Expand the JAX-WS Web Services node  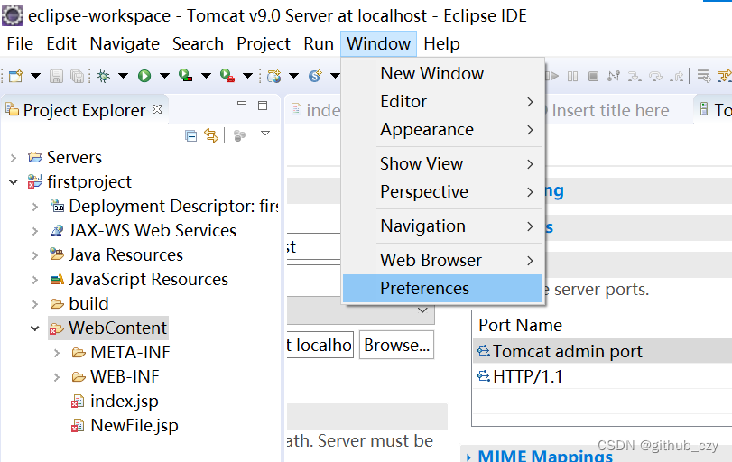click(x=35, y=231)
